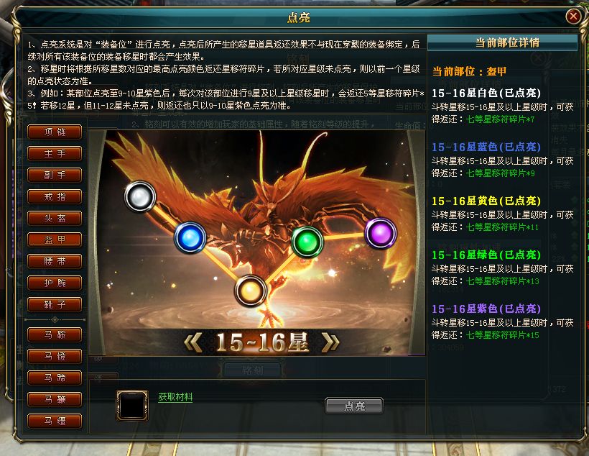This screenshot has height=456, width=589.
Task: Open the 马鞍 mount slot
Action: 55,334
